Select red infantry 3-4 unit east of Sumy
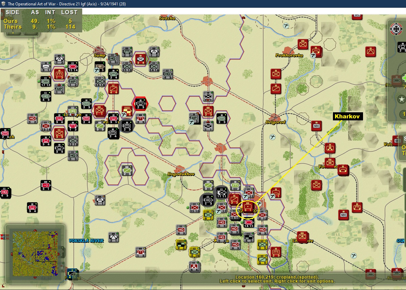 coord(140,59)
